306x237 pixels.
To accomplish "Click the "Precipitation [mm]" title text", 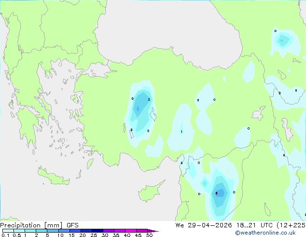I will [31, 225].
